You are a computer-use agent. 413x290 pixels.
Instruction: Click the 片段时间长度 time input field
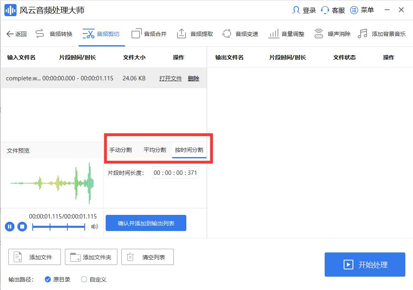point(175,172)
